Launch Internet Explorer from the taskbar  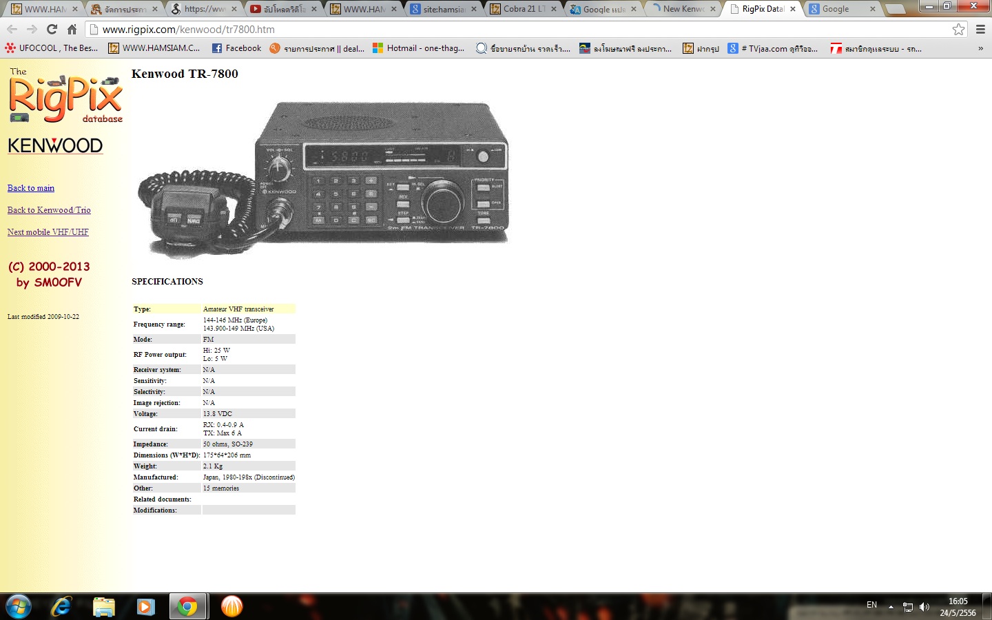pyautogui.click(x=61, y=606)
